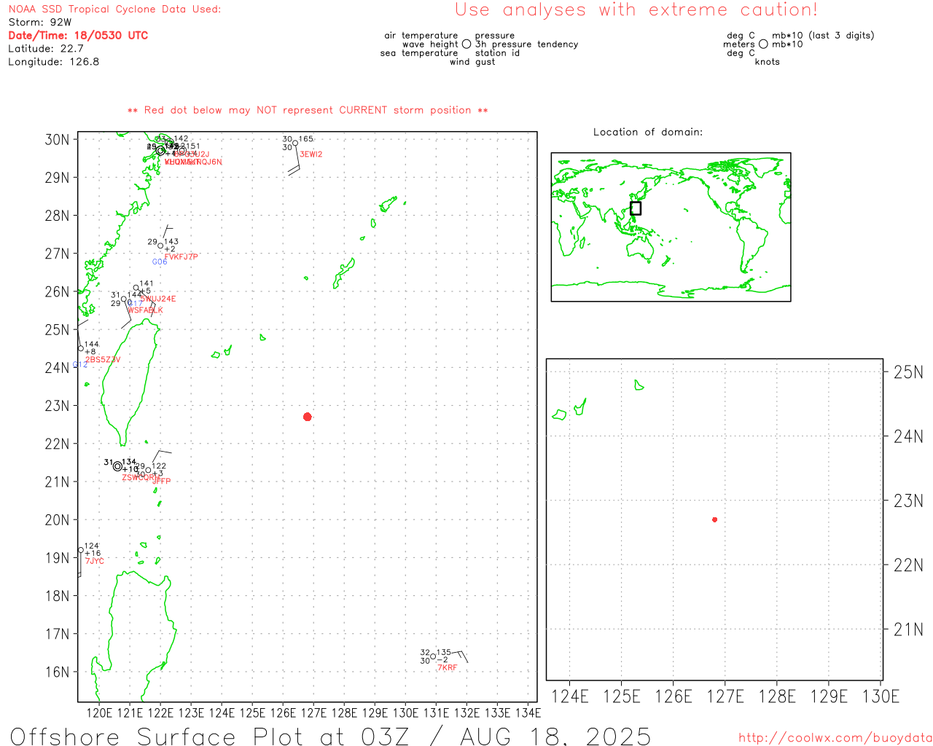The width and height of the screenshot is (933, 746).
Task: Click the 'Use analyses with extreme caution!' warning
Action: [636, 9]
